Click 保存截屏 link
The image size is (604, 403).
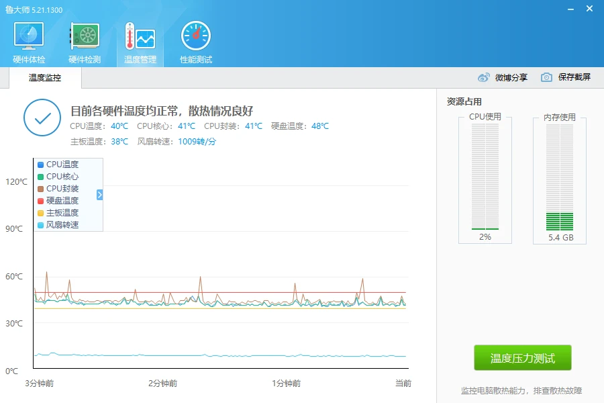tap(574, 77)
